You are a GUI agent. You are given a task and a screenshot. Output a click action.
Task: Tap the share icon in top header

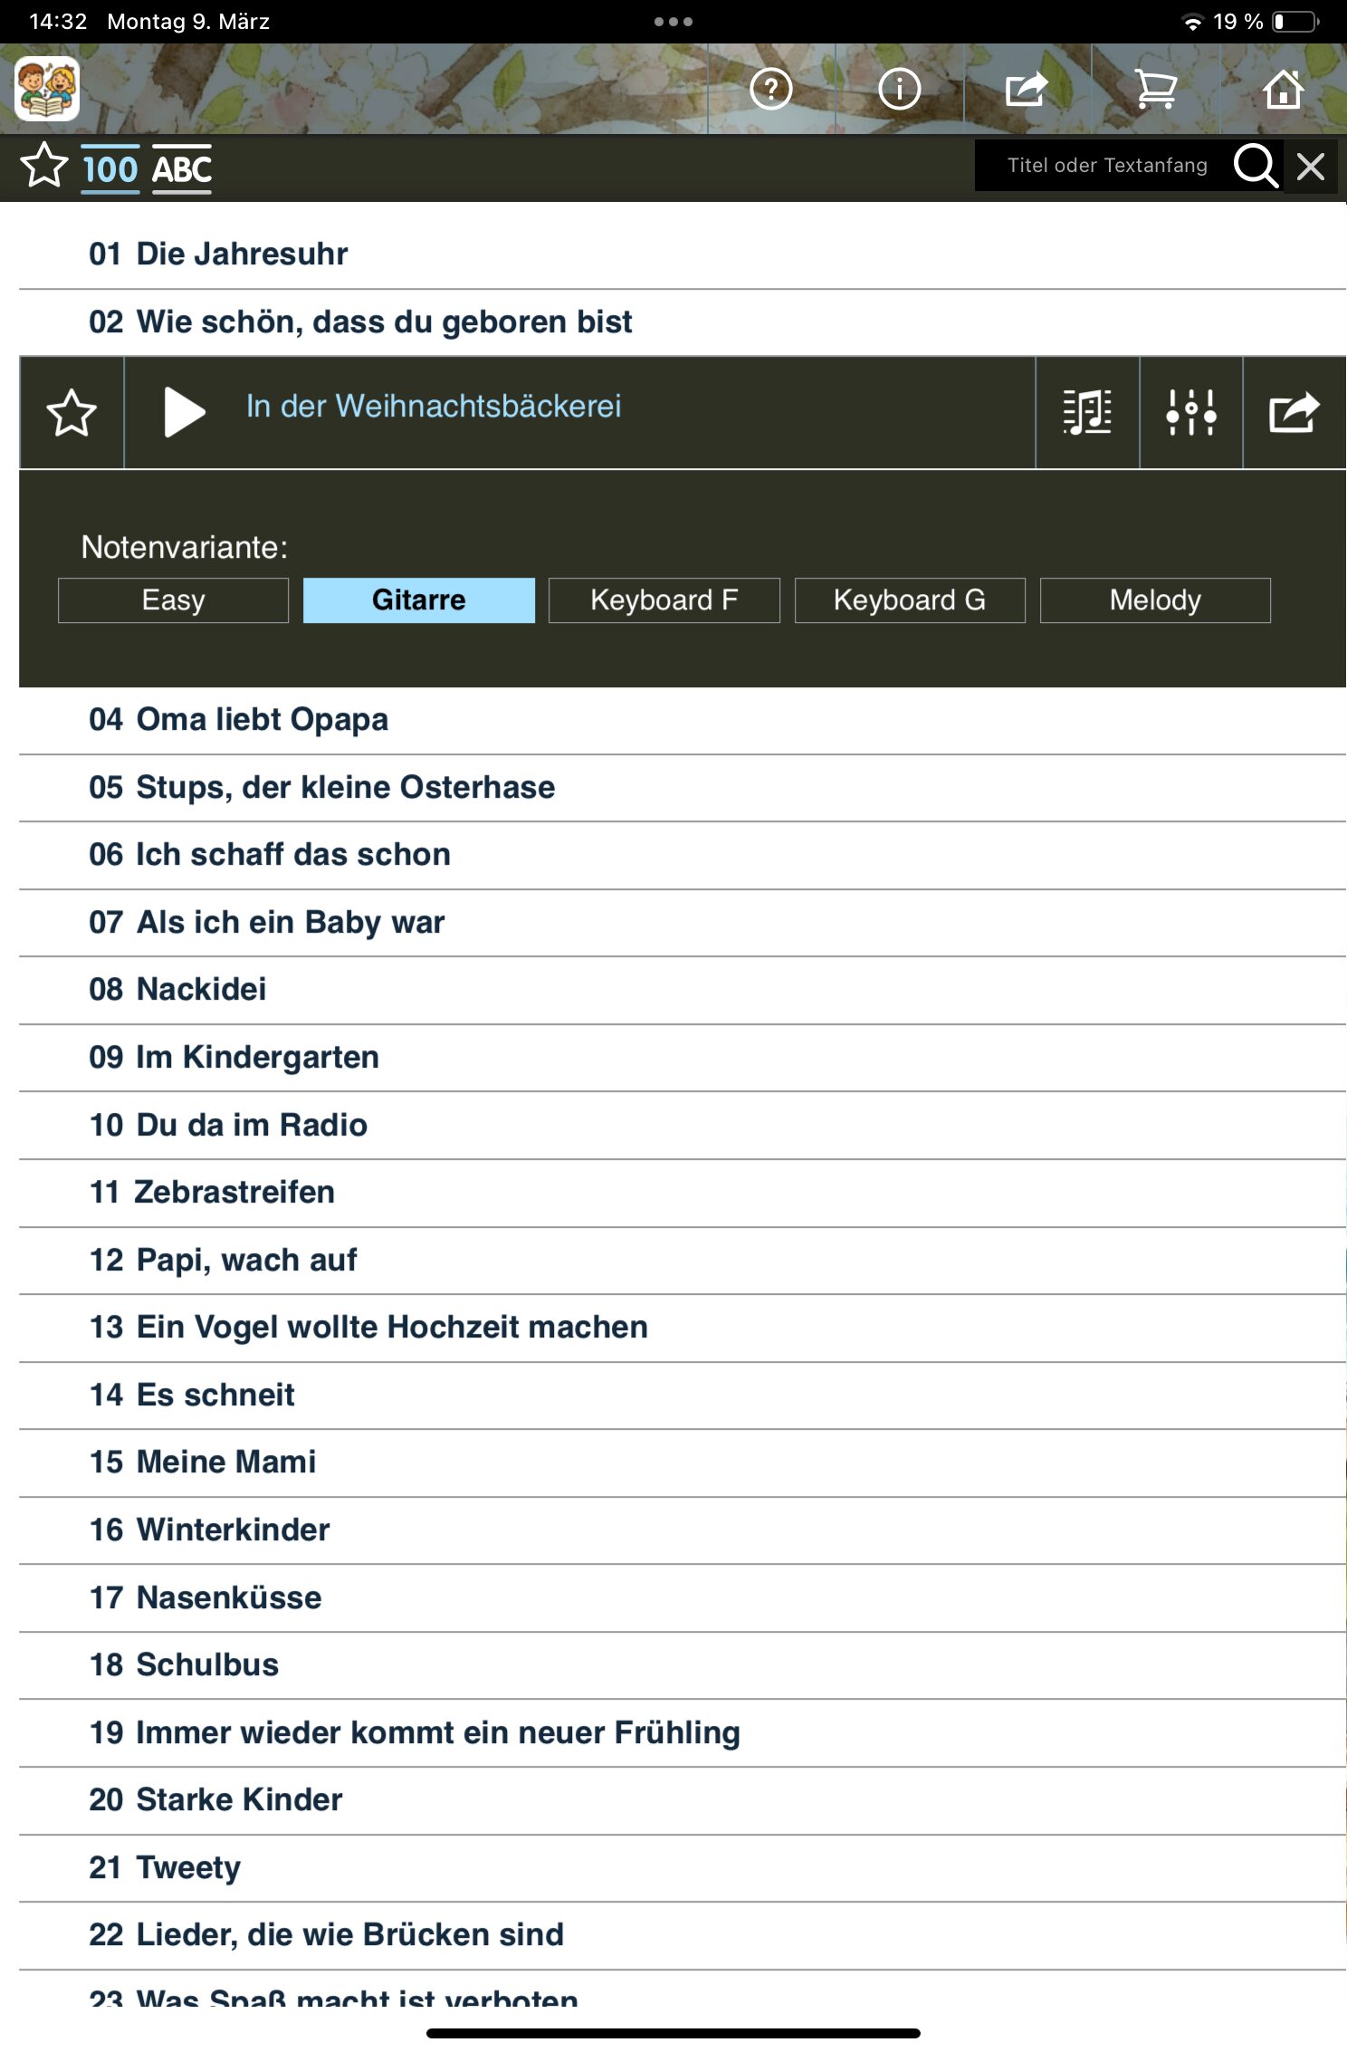[1027, 89]
